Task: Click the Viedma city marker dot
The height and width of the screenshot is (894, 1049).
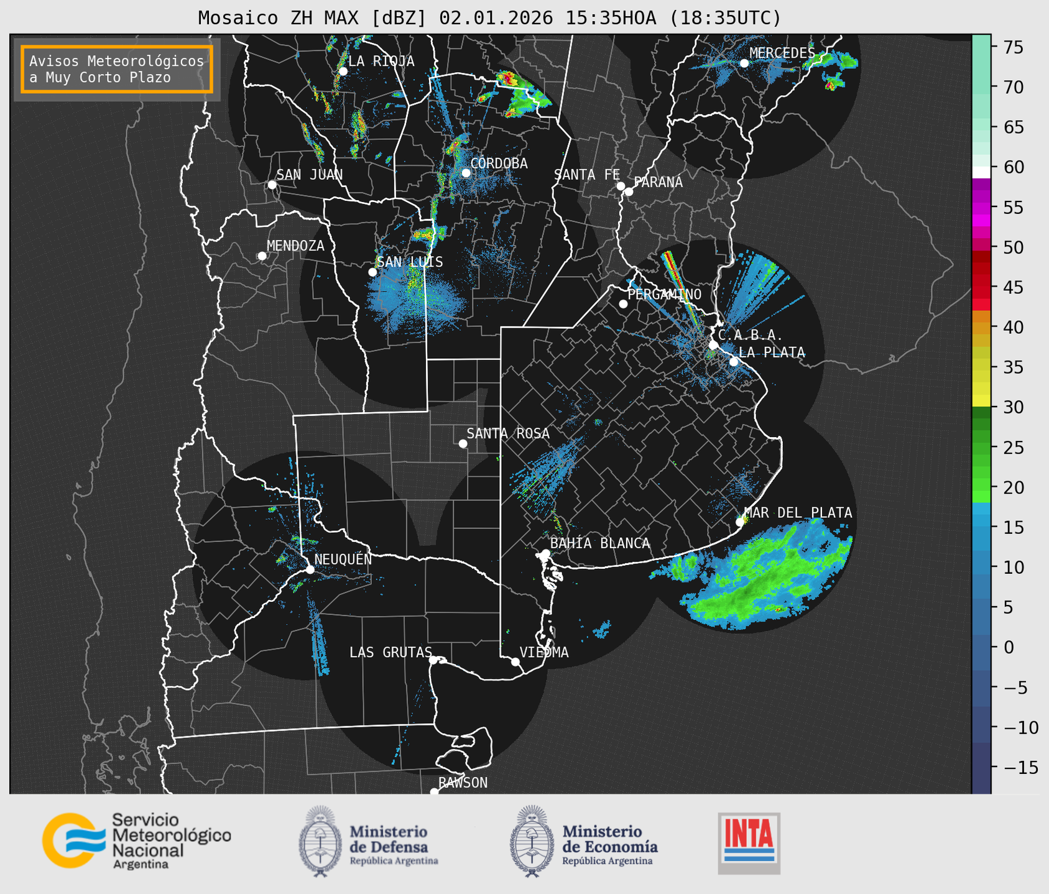Action: click(x=515, y=661)
